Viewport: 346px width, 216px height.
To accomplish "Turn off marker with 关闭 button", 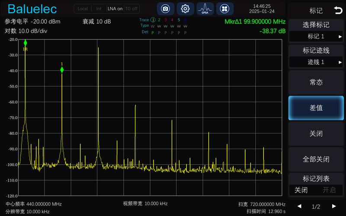I will (316, 133).
